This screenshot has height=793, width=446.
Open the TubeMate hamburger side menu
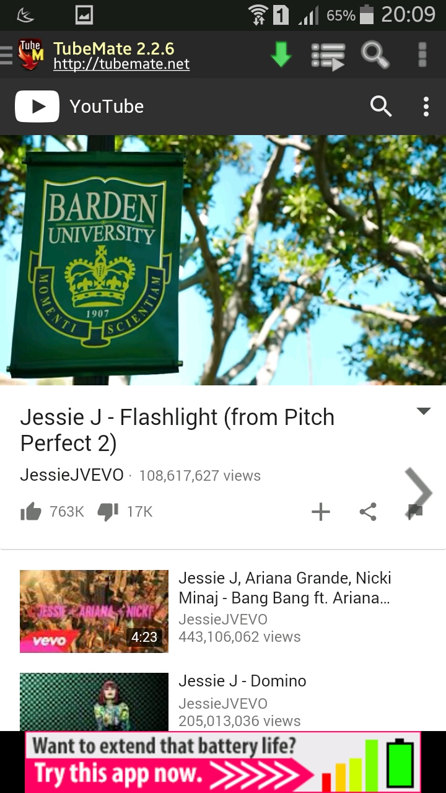[6, 55]
